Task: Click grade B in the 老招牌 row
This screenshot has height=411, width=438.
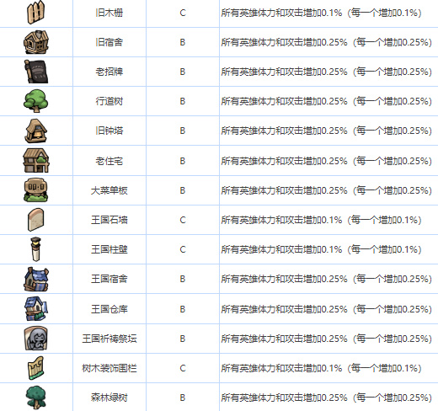Action: coord(183,72)
